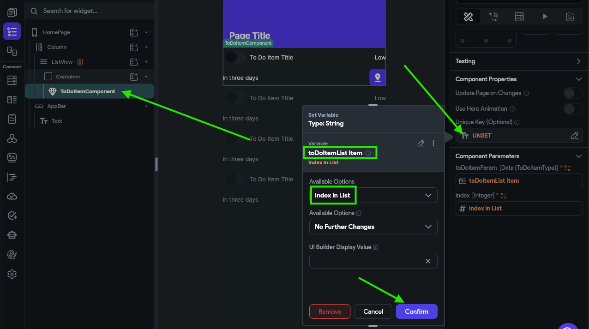This screenshot has height=329, width=589.
Task: Select the HomePage tree item
Action: click(90, 32)
